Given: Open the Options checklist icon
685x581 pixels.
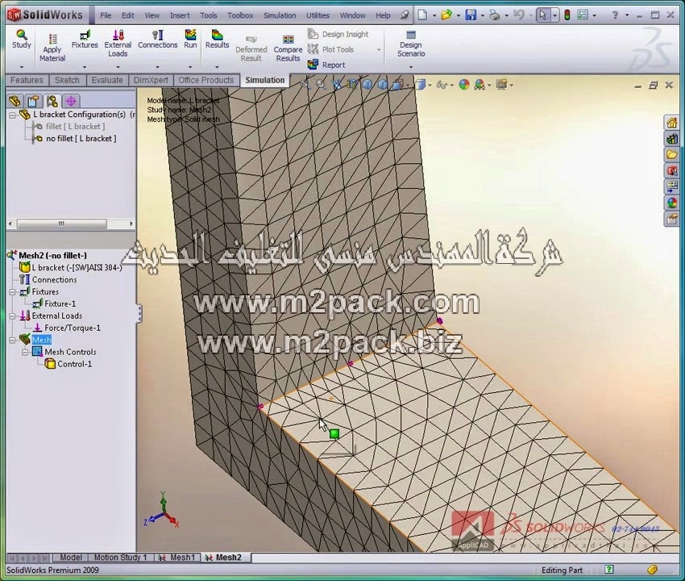Looking at the screenshot, I should click(x=583, y=15).
